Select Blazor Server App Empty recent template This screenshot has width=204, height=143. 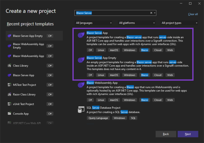click(34, 36)
